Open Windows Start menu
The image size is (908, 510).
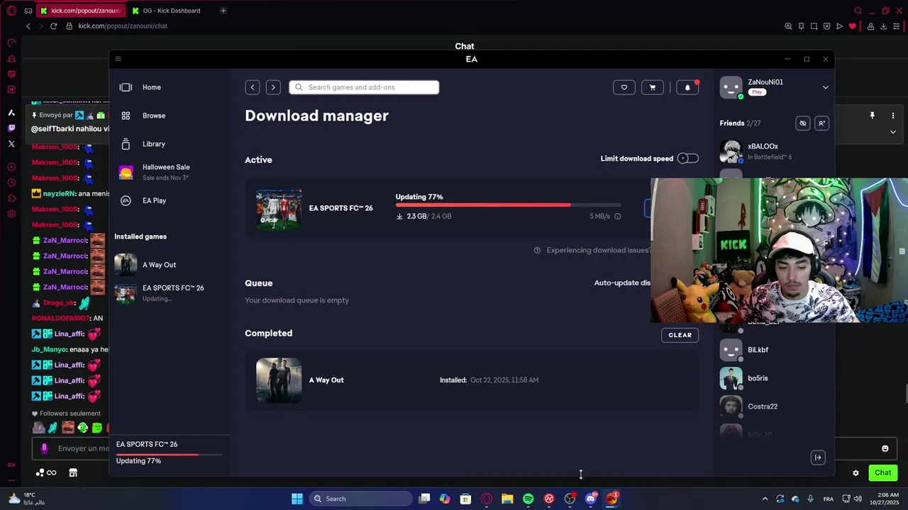[297, 499]
